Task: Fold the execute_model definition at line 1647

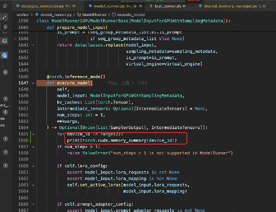Action: [x=33, y=83]
